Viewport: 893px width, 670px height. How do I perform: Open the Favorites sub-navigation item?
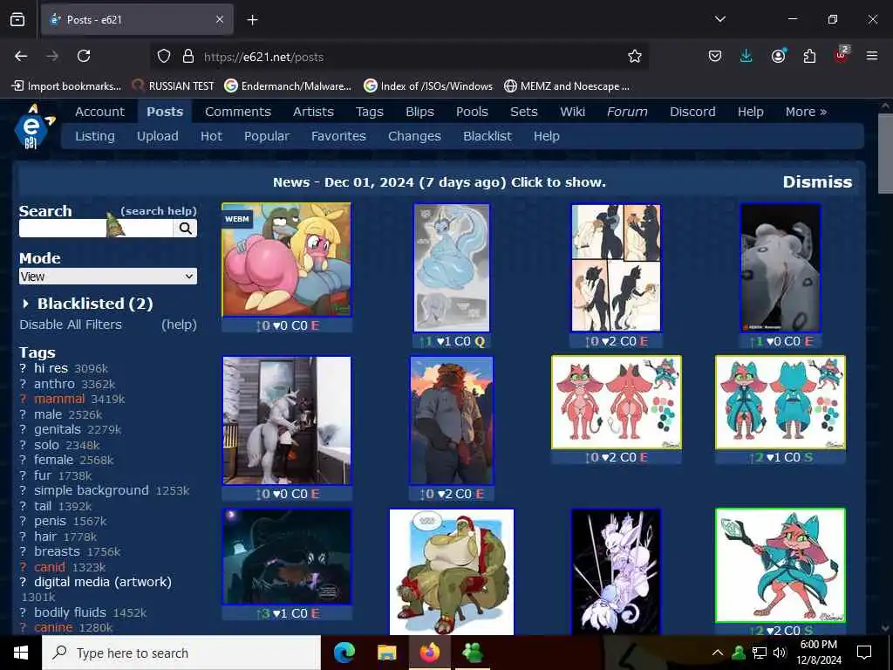point(338,136)
